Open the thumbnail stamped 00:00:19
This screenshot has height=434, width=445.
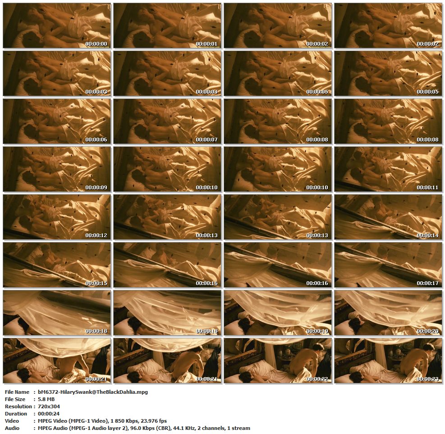tap(278, 313)
